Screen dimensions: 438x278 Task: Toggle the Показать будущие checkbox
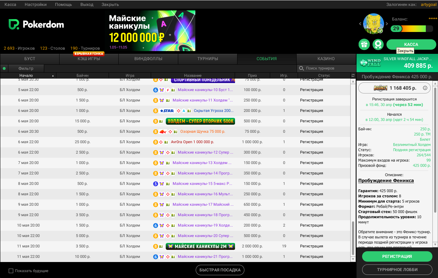[11, 271]
